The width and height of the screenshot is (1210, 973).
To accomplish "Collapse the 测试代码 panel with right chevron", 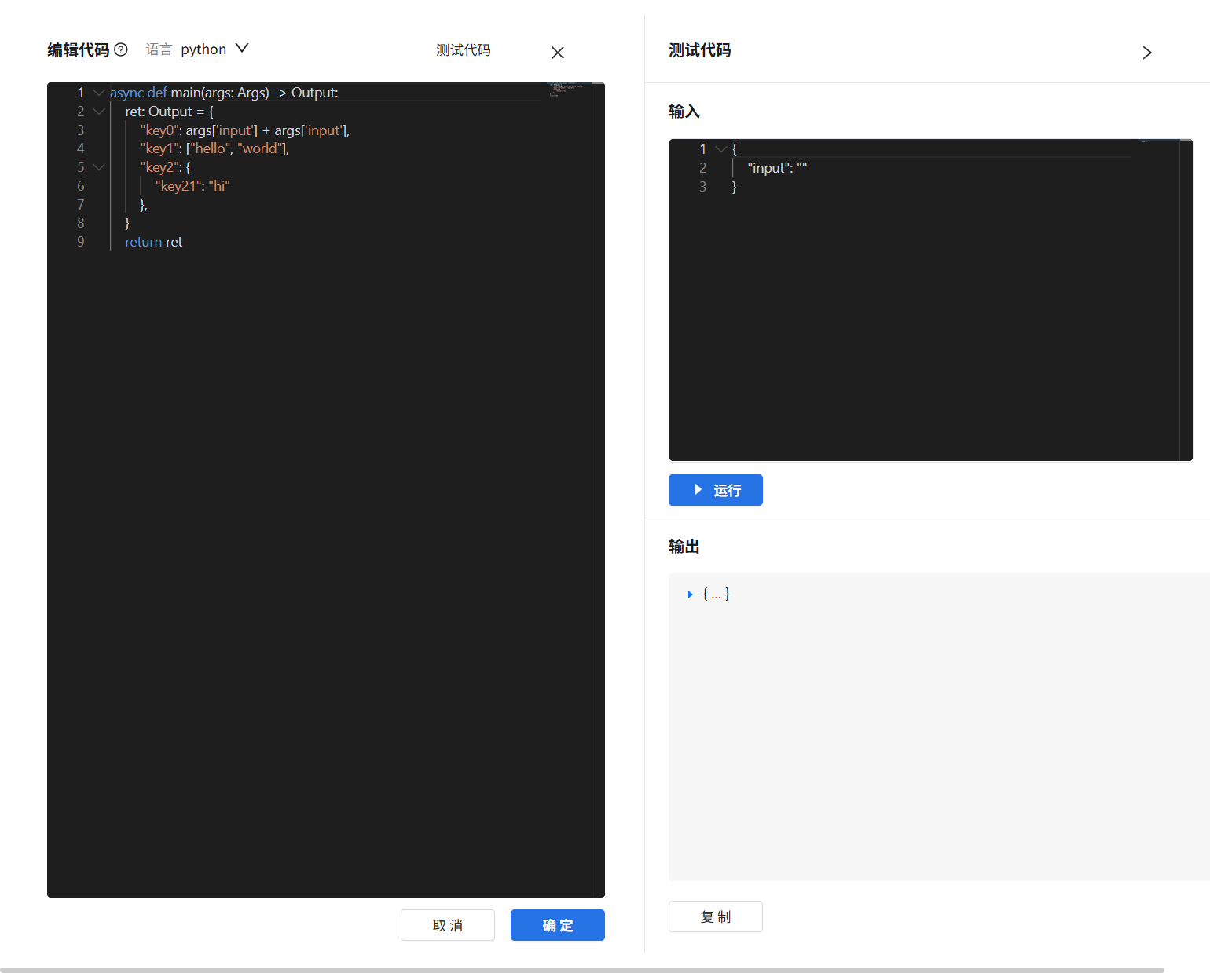I will pyautogui.click(x=1147, y=53).
